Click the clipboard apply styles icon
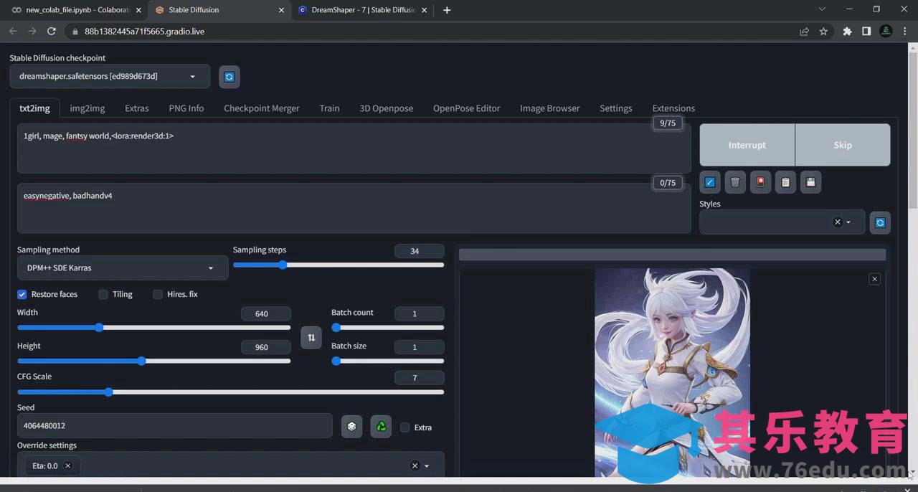 pyautogui.click(x=785, y=182)
